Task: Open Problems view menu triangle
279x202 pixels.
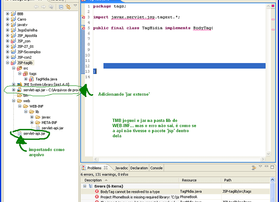Action: [x=260, y=166]
